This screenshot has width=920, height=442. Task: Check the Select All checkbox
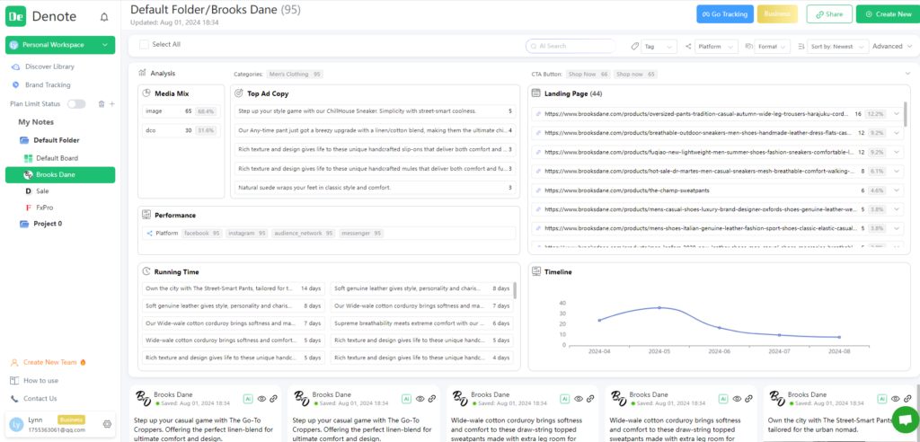(x=145, y=44)
